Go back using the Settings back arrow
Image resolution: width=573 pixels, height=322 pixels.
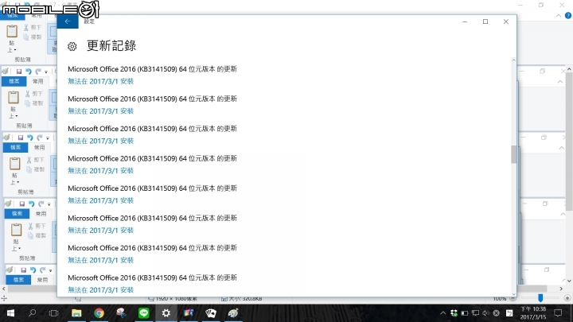click(x=68, y=21)
